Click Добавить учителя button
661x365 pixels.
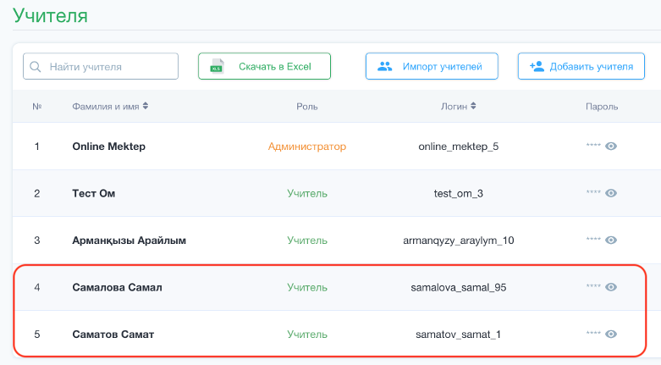pos(581,66)
